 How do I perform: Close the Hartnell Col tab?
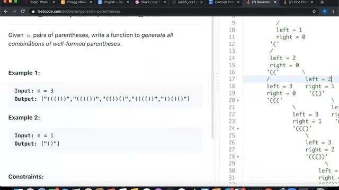(x=238, y=2)
